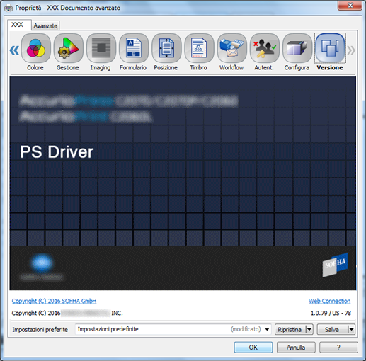Open the Posizione layout icon

pos(166,48)
